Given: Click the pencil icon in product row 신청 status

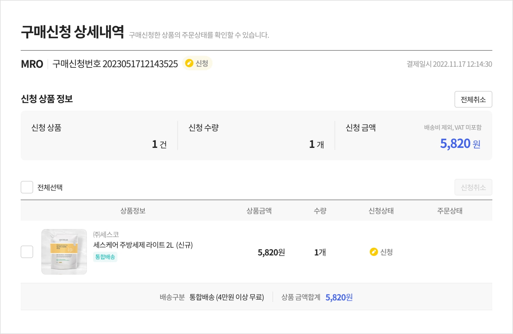Looking at the screenshot, I should pos(373,252).
